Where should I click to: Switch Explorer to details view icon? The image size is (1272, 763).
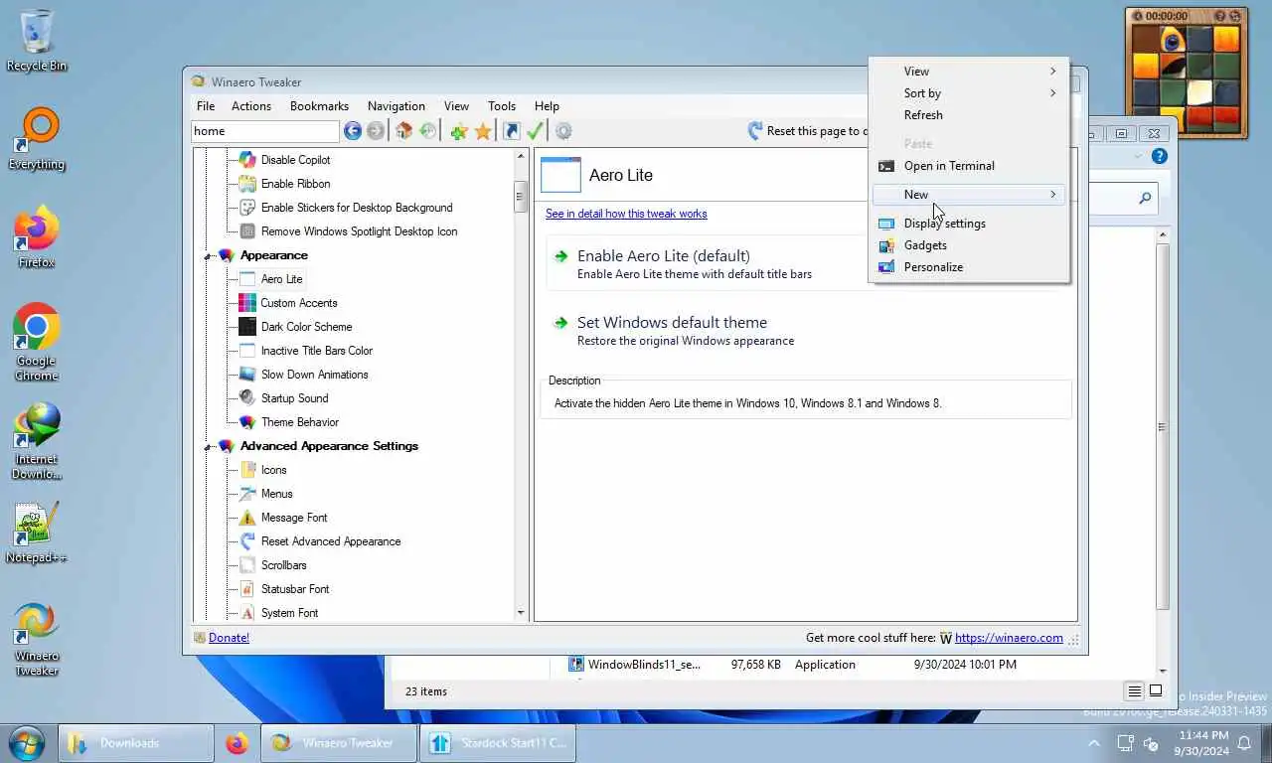click(x=1134, y=690)
